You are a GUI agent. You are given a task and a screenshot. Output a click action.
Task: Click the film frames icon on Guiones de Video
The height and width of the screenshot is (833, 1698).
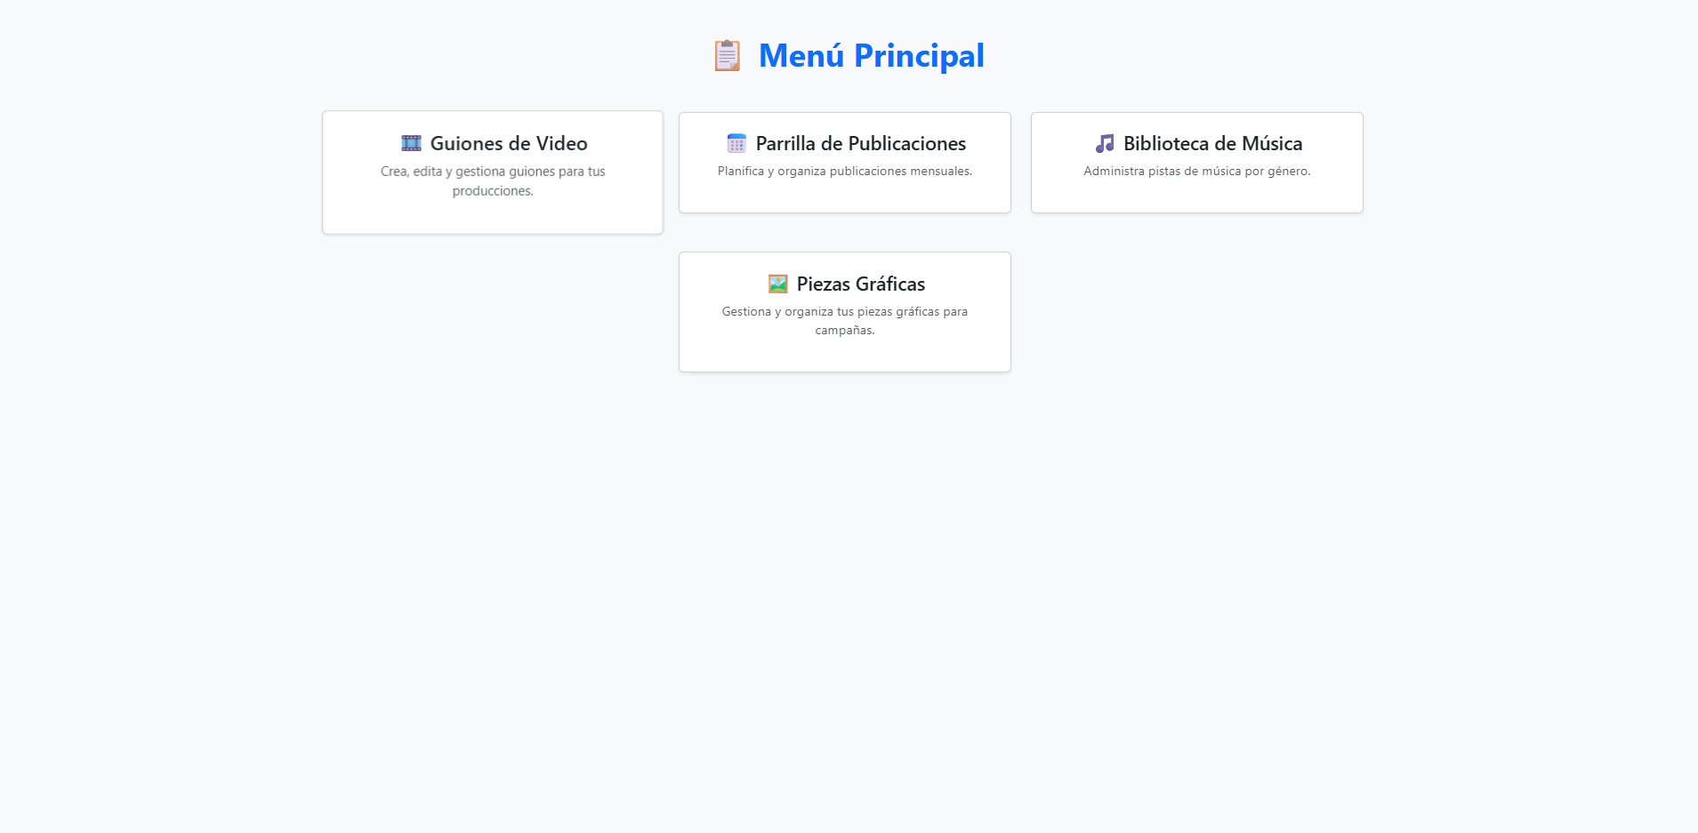(410, 142)
